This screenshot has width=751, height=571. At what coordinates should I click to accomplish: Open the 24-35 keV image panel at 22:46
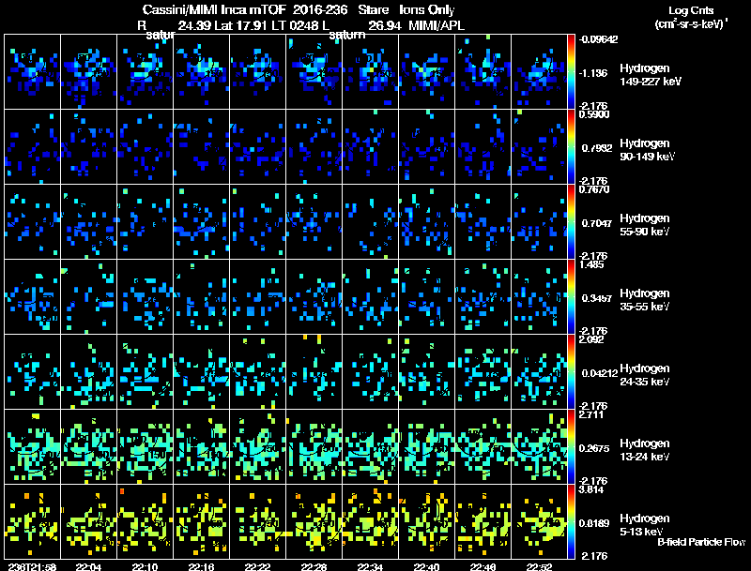point(483,372)
